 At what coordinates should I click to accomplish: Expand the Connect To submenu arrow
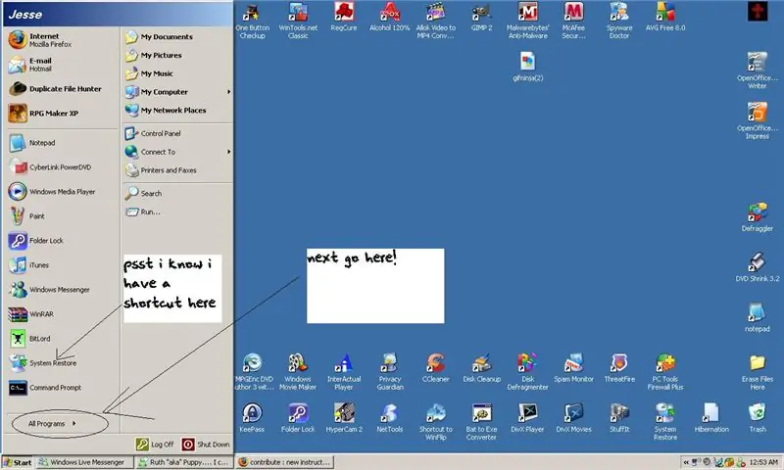coord(229,152)
